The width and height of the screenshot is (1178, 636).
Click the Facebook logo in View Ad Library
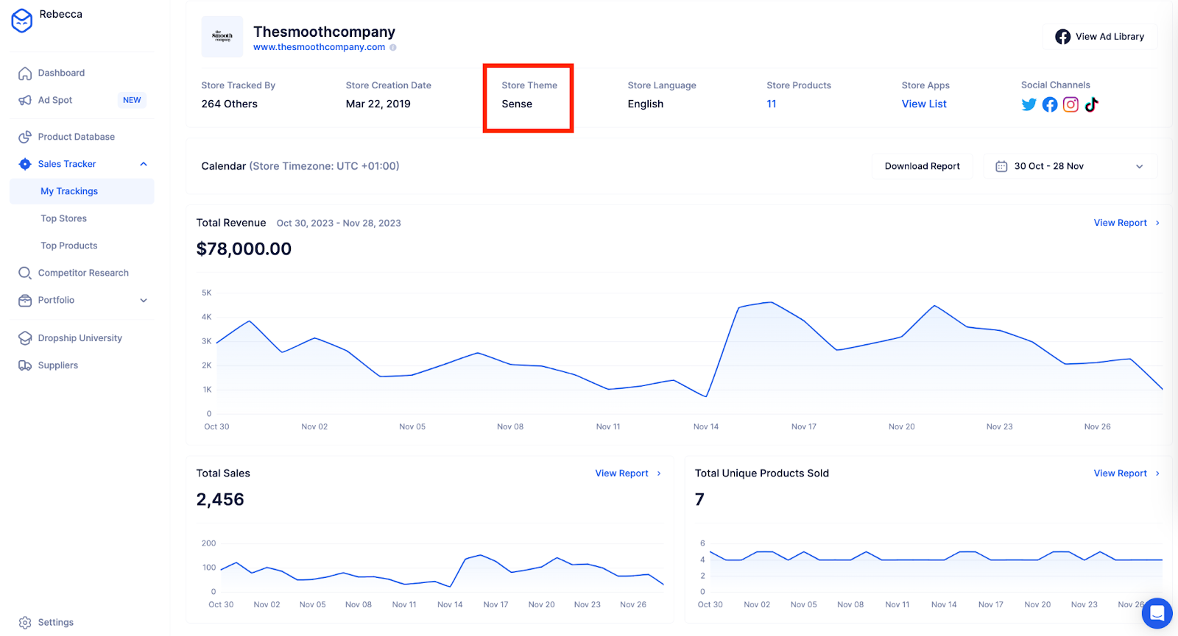(x=1062, y=37)
